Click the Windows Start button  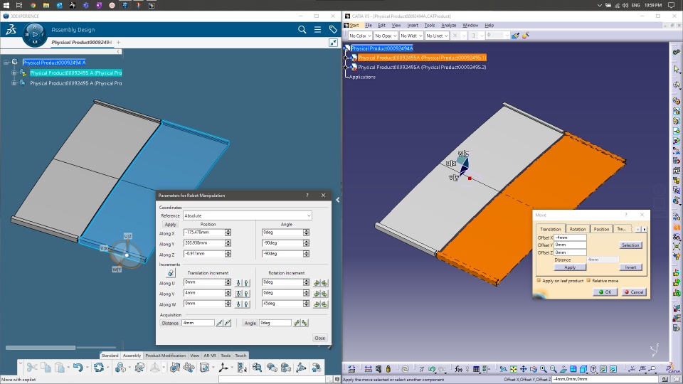[6, 5]
